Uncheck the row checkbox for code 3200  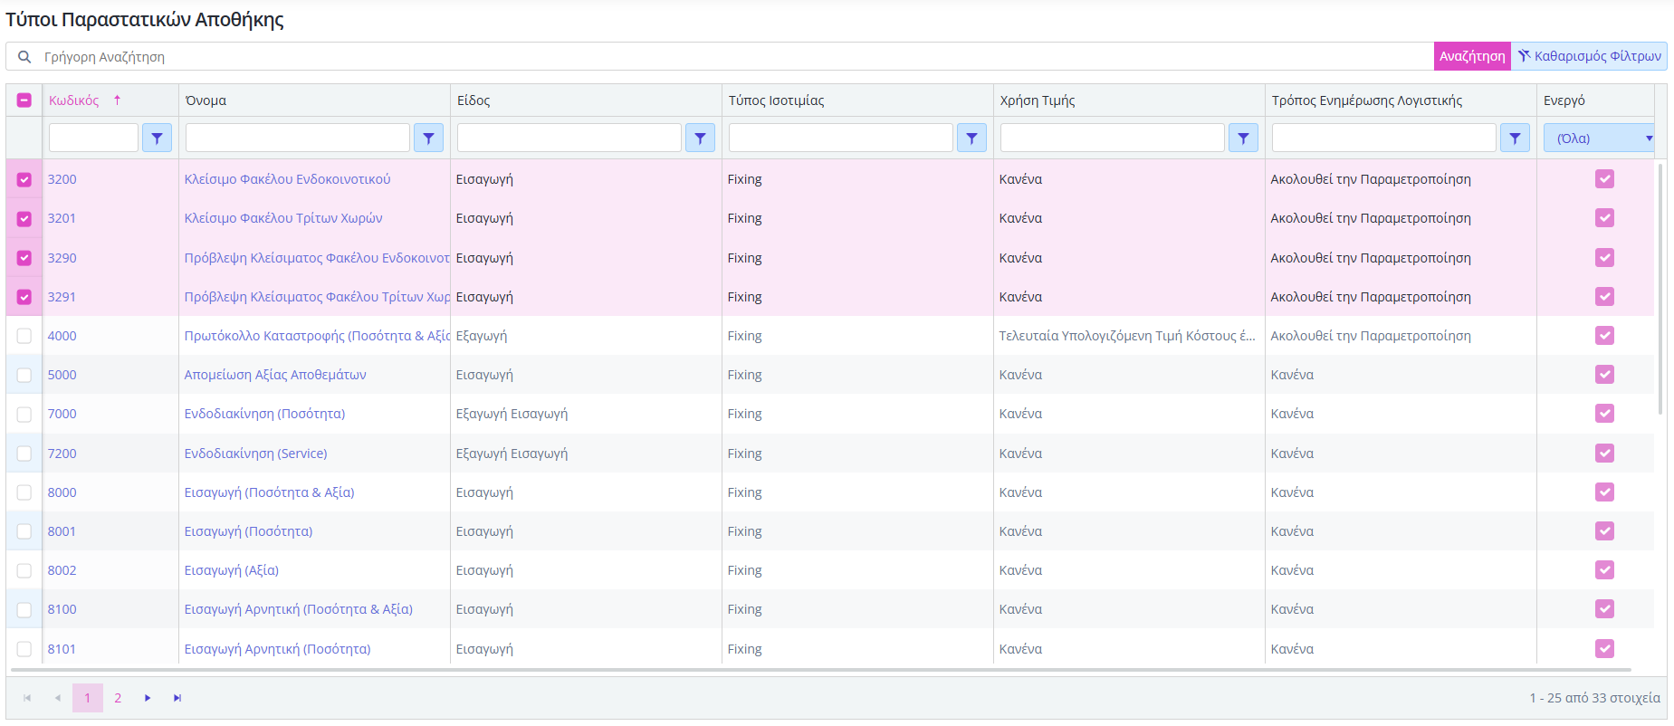(24, 179)
